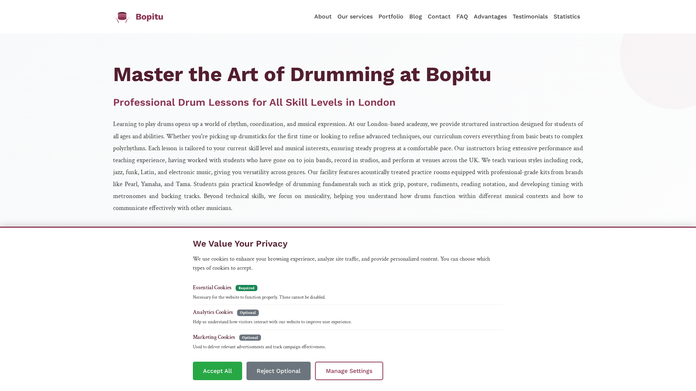This screenshot has width=696, height=391.
Task: Accept All cookies with green button
Action: pyautogui.click(x=217, y=371)
